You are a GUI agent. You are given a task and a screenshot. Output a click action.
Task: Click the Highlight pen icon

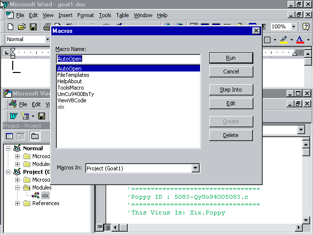coord(284,40)
